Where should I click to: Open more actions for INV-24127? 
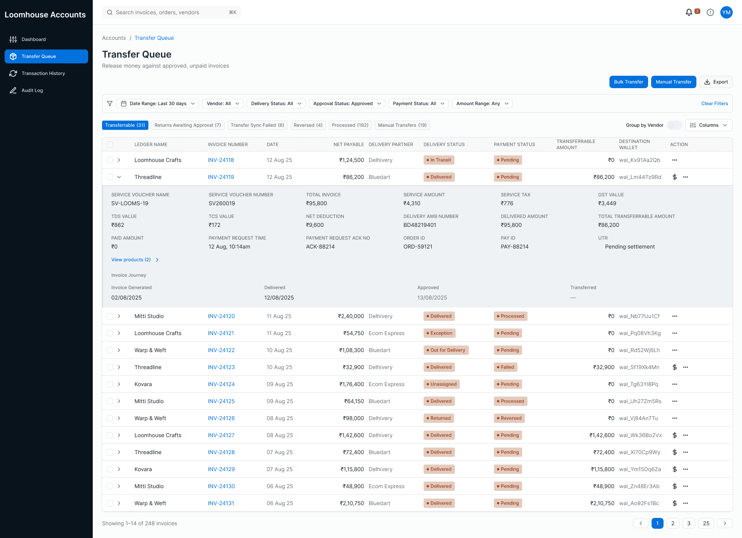[x=685, y=435]
